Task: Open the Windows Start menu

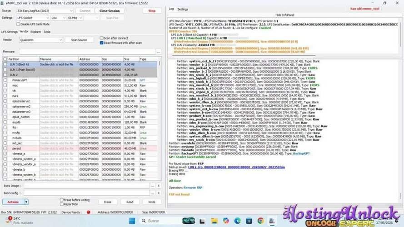Action: (x=132, y=221)
